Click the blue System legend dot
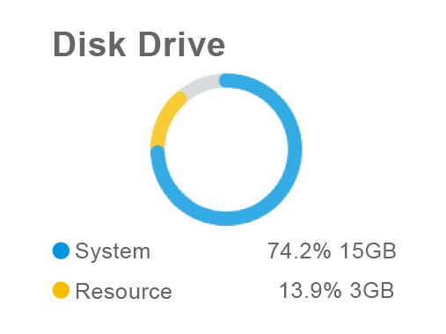 click(x=61, y=250)
